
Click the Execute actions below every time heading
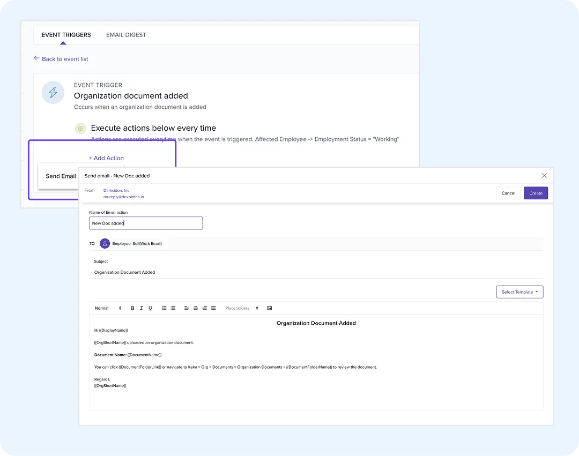tap(154, 128)
